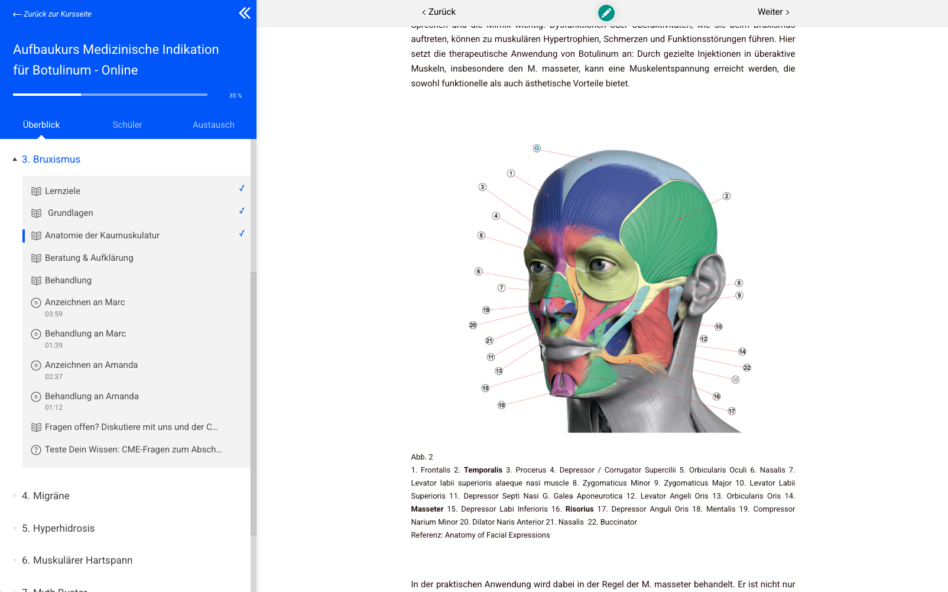Click book icon beside Fragen offen
Viewport: 948px width, 592px height.
point(36,427)
